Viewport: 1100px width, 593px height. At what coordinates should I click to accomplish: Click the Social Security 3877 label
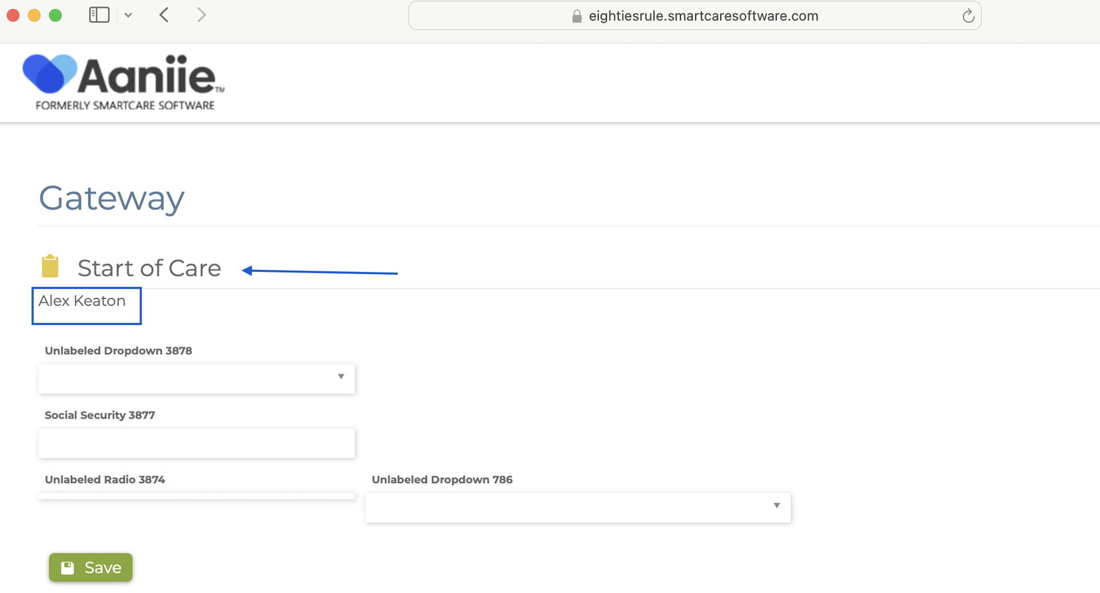pos(100,416)
